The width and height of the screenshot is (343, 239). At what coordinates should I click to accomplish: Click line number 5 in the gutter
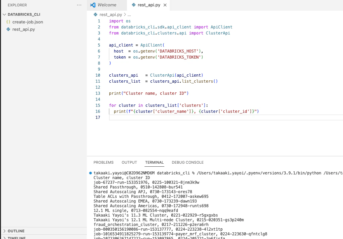pyautogui.click(x=99, y=45)
